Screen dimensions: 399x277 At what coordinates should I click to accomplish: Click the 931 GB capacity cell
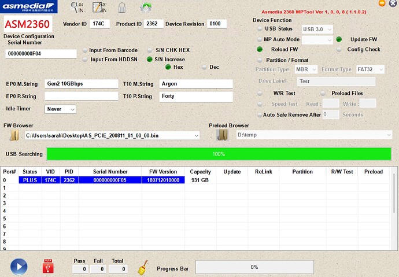200,180
